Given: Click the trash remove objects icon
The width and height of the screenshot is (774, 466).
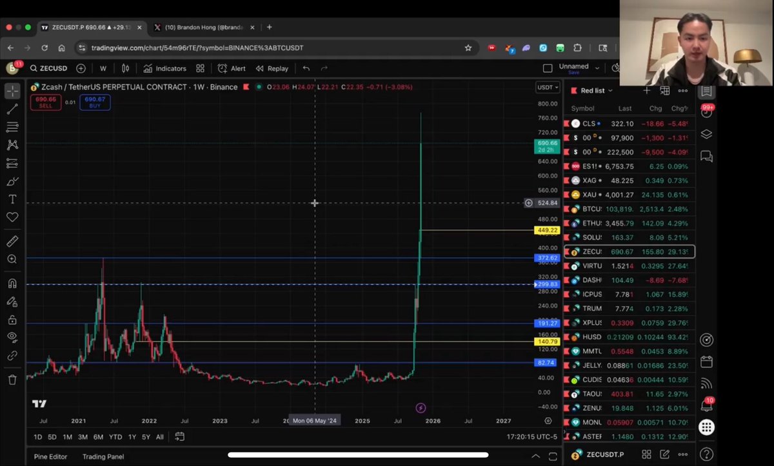Looking at the screenshot, I should tap(12, 380).
